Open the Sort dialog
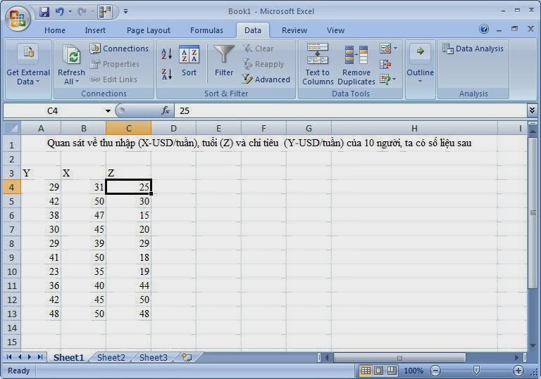Image resolution: width=541 pixels, height=379 pixels. [189, 61]
